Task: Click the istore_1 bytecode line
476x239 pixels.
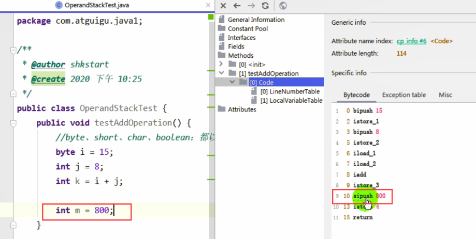Action: coord(366,122)
